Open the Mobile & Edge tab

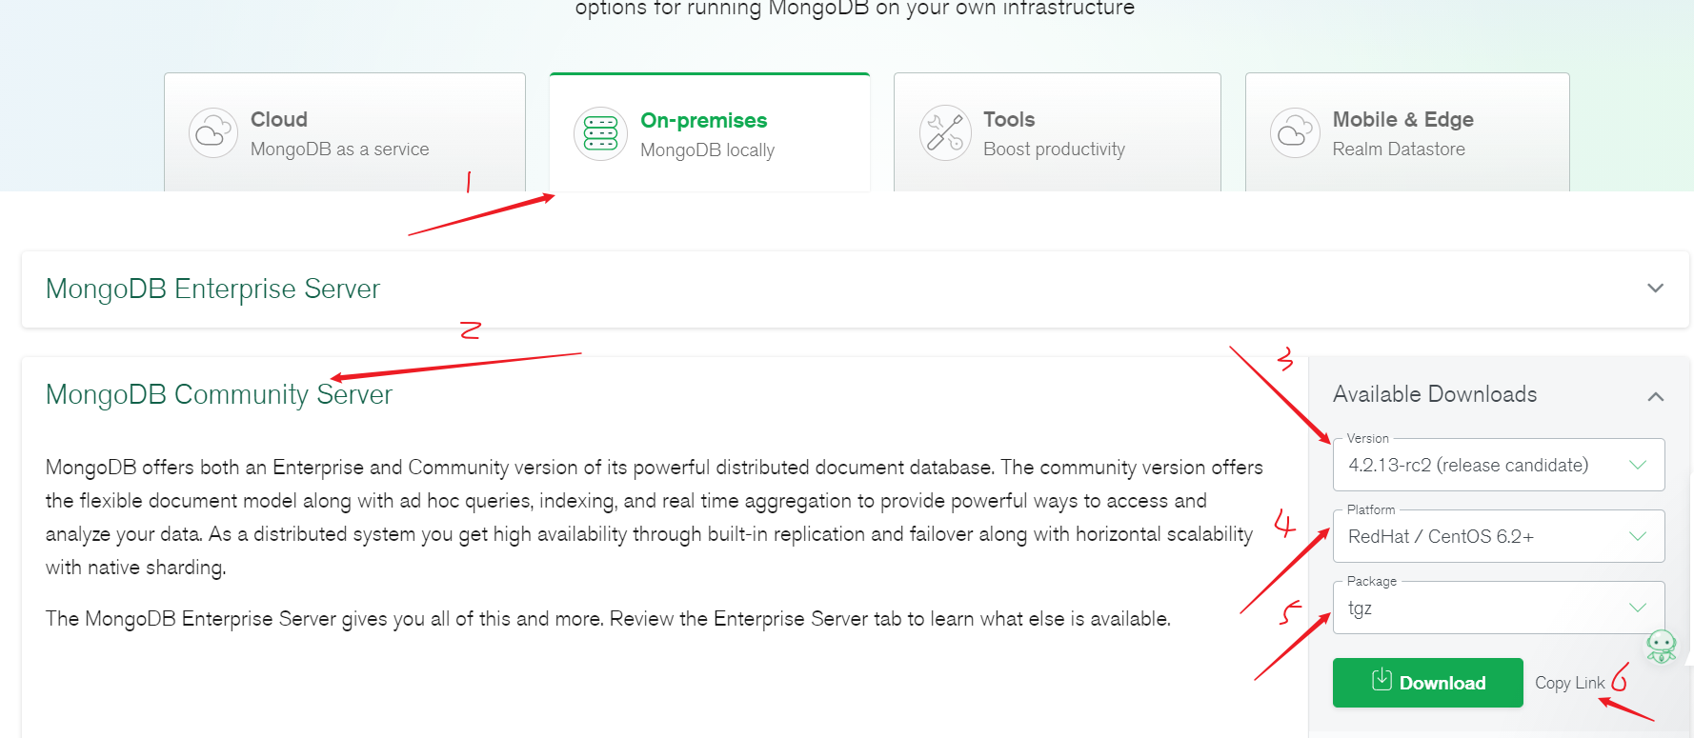pos(1407,132)
